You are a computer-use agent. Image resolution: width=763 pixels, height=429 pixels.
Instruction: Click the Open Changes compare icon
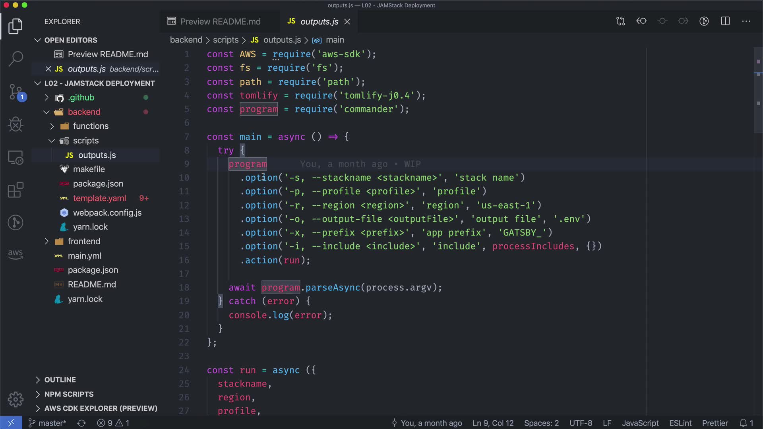[620, 21]
